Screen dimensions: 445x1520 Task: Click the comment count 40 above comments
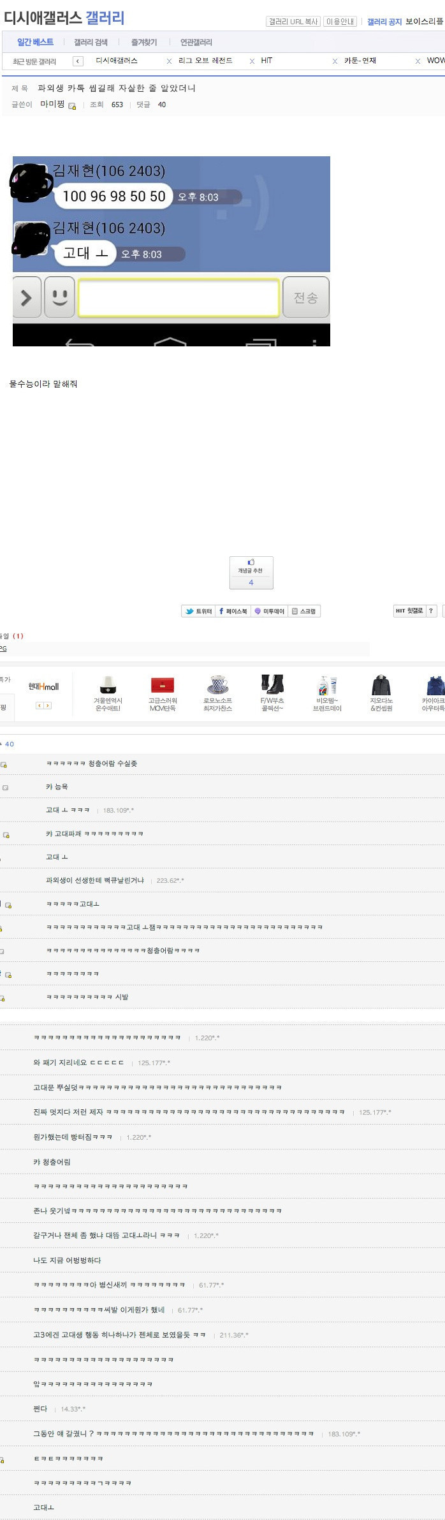pos(10,744)
